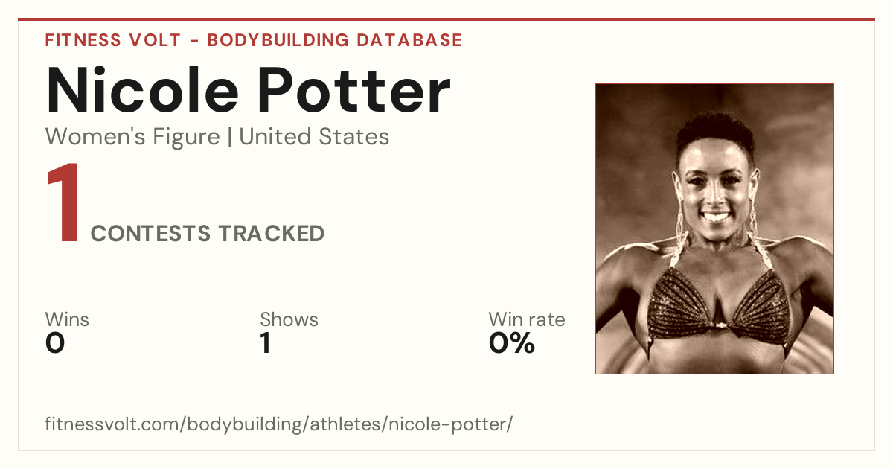
Task: Select the Contests Tracked label
Action: coord(208,234)
